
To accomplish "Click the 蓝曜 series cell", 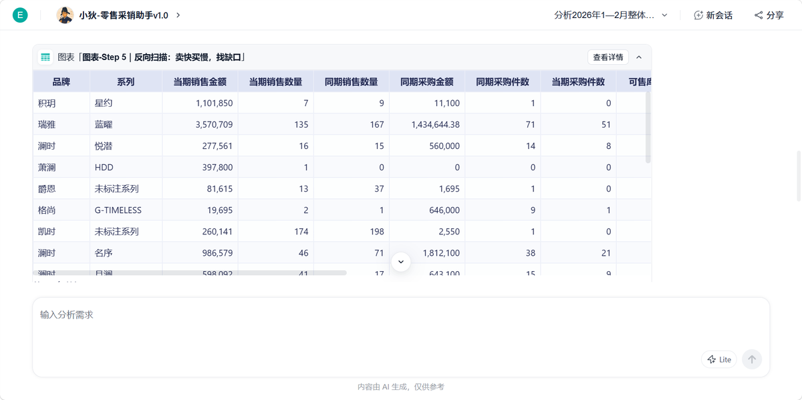I will tap(126, 124).
